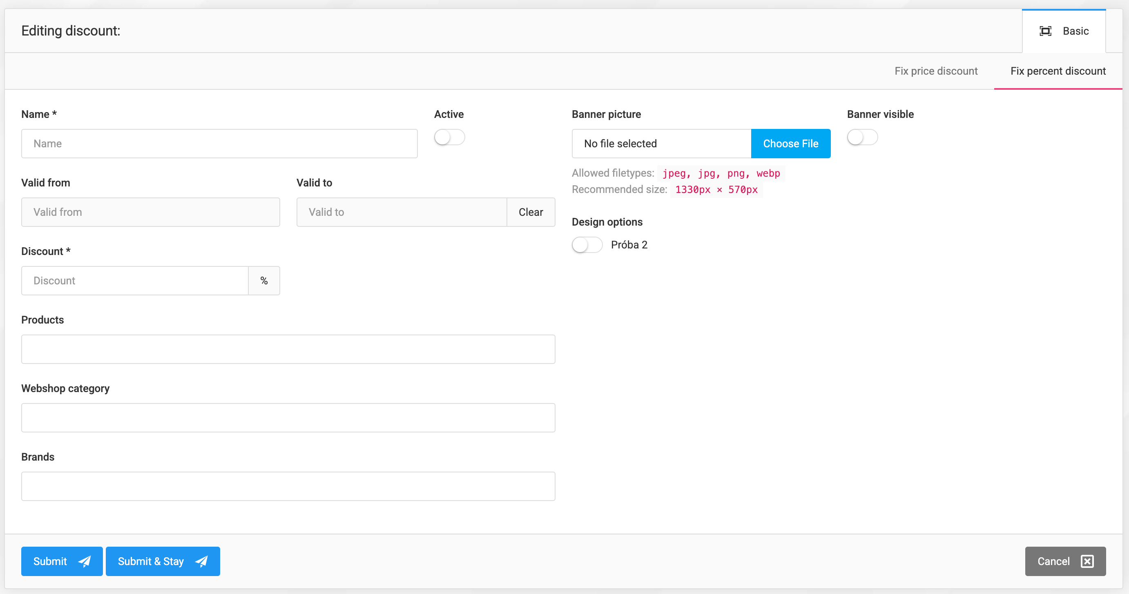Screen dimensions: 1129x594
Task: Click the Submit & Stay button label
Action: pos(150,561)
